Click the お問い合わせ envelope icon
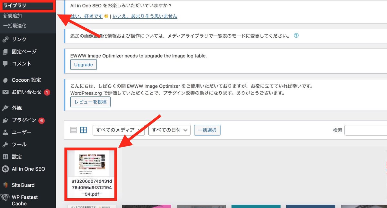The height and width of the screenshot is (208, 387). [x=5, y=92]
